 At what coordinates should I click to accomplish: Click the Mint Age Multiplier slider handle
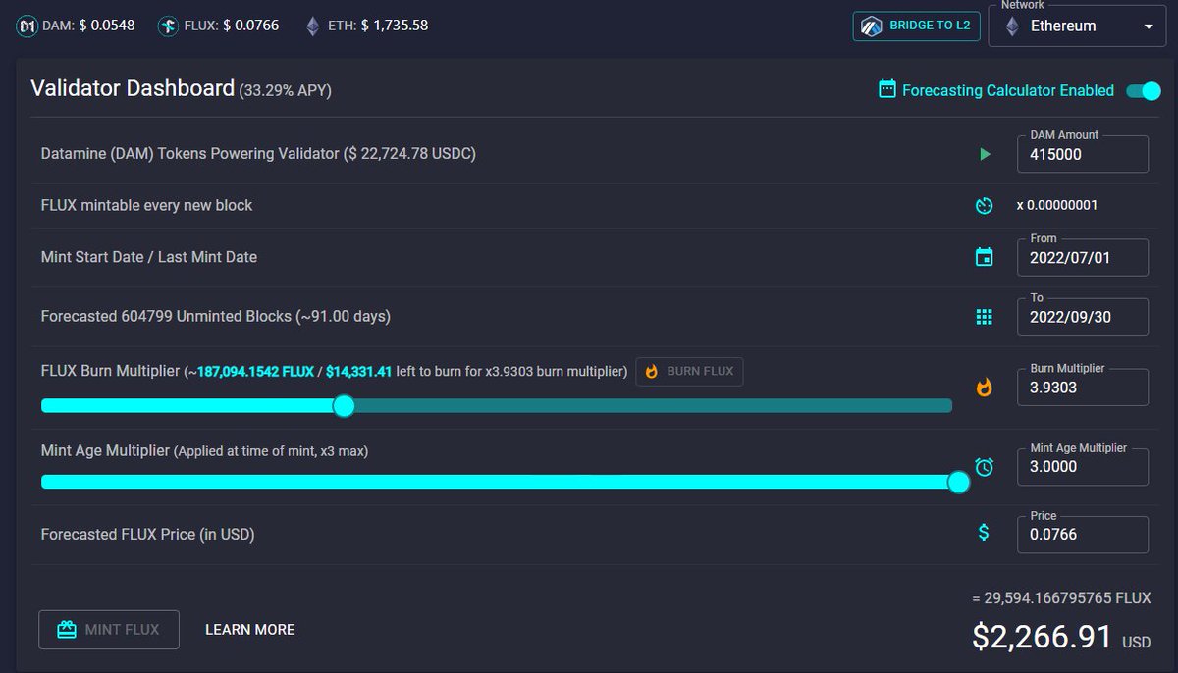coord(959,482)
